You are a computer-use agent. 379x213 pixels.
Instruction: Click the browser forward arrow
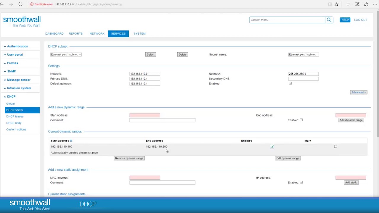tap(11, 4)
